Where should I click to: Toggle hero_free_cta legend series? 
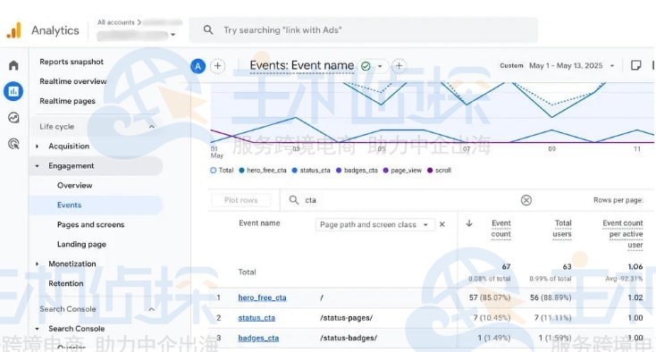263,170
